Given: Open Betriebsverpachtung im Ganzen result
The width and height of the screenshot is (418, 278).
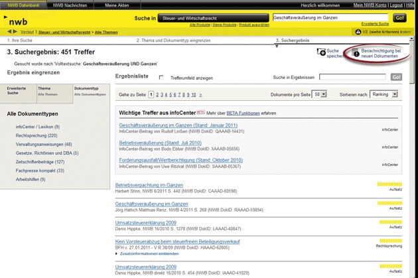Looking at the screenshot, I should [149, 185].
